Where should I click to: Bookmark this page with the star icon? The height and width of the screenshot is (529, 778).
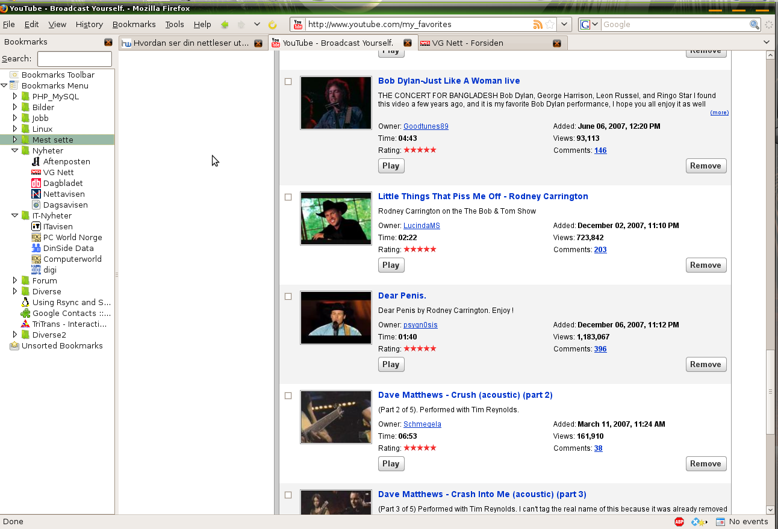pyautogui.click(x=549, y=25)
